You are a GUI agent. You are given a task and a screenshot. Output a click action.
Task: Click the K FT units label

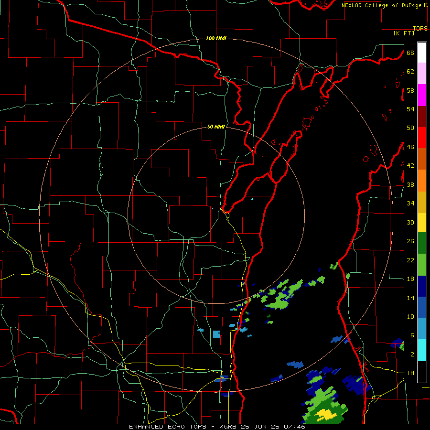[x=404, y=33]
